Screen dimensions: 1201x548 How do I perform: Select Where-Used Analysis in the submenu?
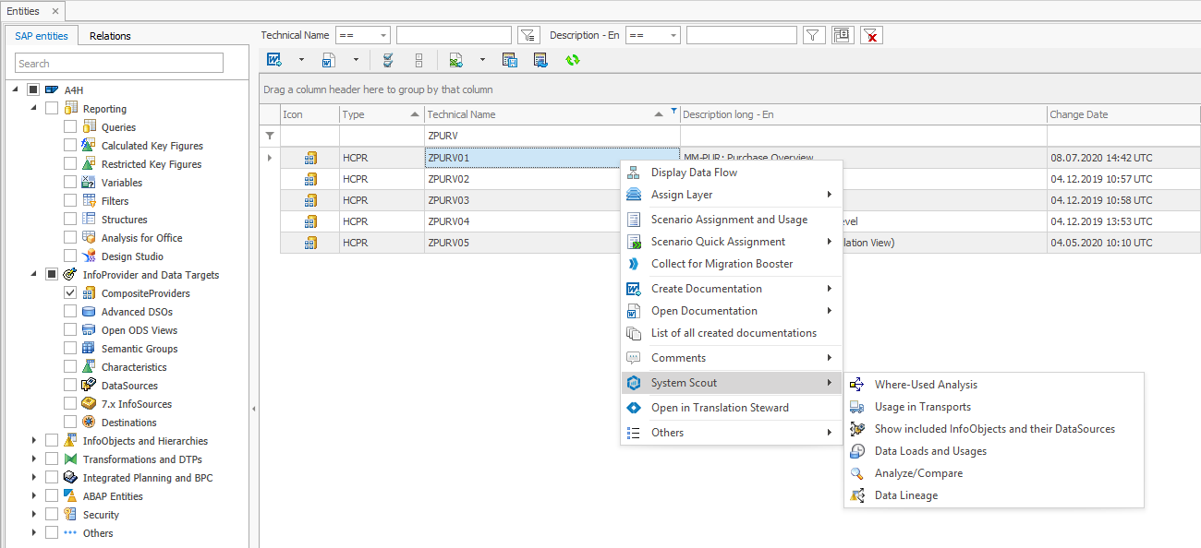[x=924, y=385]
